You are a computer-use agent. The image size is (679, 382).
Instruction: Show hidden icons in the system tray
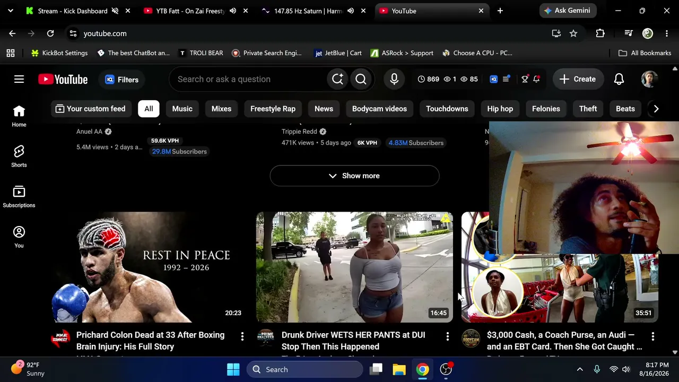tap(580, 369)
